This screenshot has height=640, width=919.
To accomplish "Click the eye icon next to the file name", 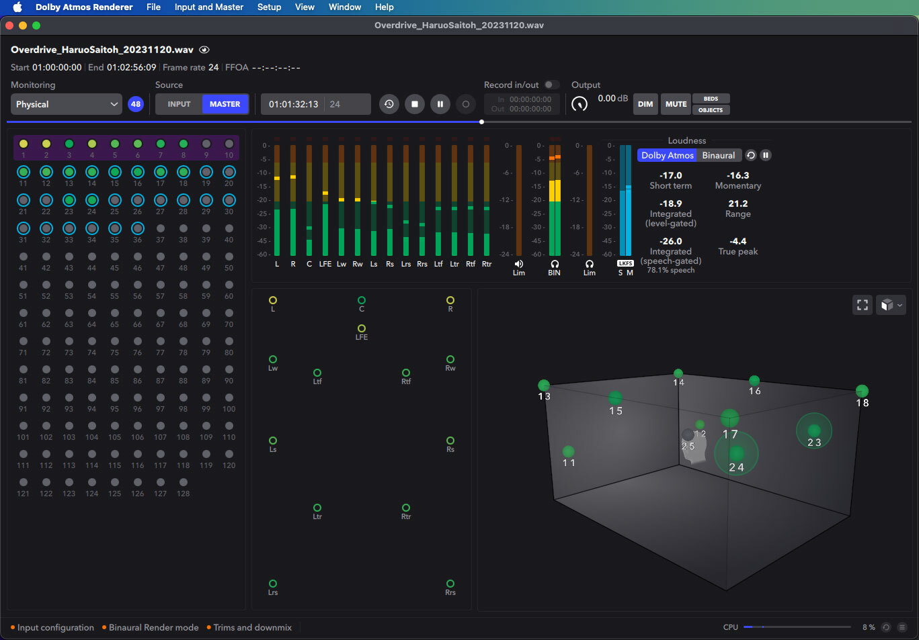I will click(204, 50).
